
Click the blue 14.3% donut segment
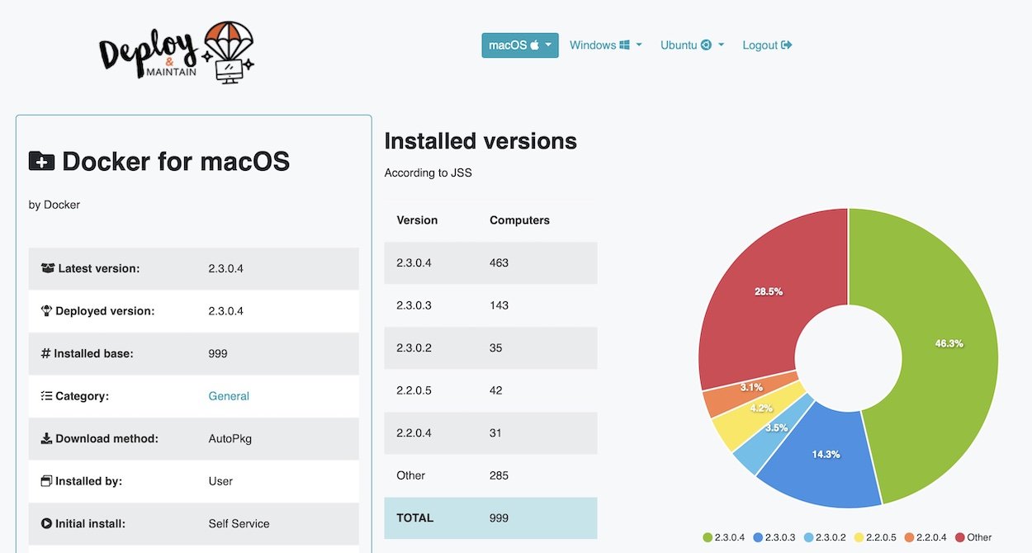[826, 454]
